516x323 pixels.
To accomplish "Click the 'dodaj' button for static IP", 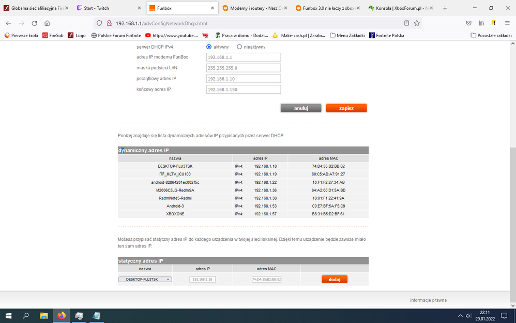I will (334, 280).
